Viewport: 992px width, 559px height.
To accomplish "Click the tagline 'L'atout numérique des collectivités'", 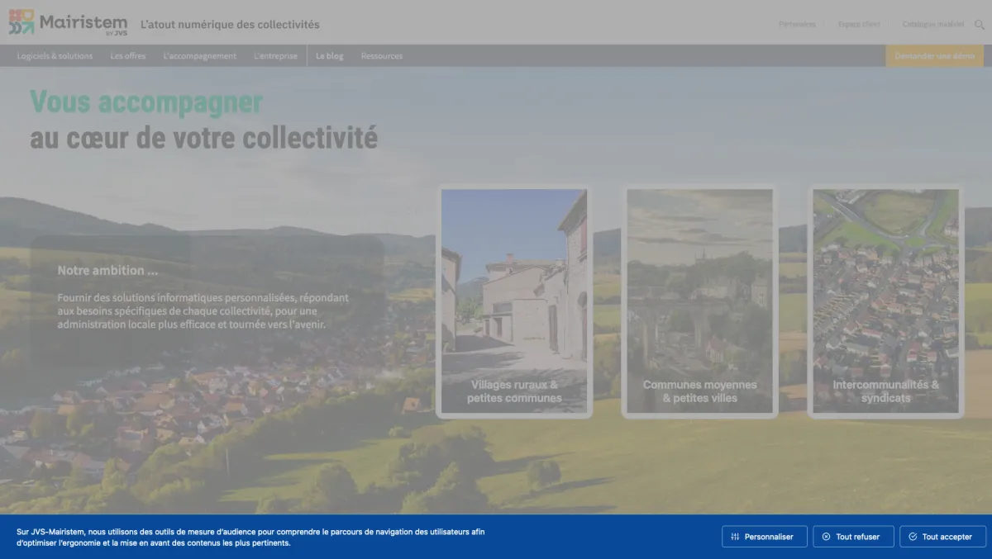I will 230,25.
